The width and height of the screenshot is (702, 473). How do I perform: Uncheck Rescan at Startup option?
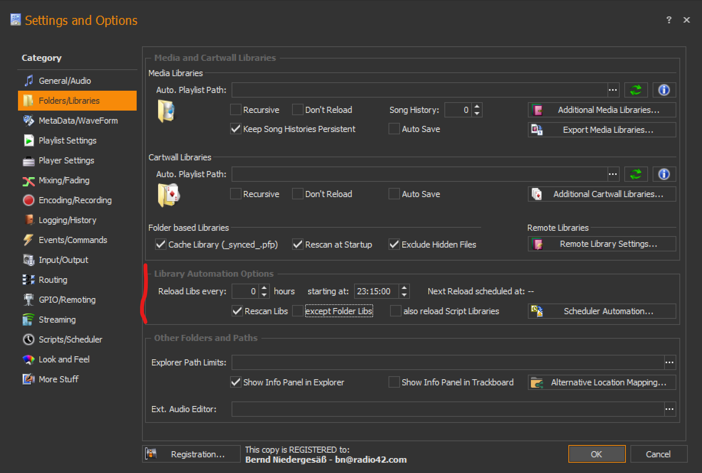point(298,245)
